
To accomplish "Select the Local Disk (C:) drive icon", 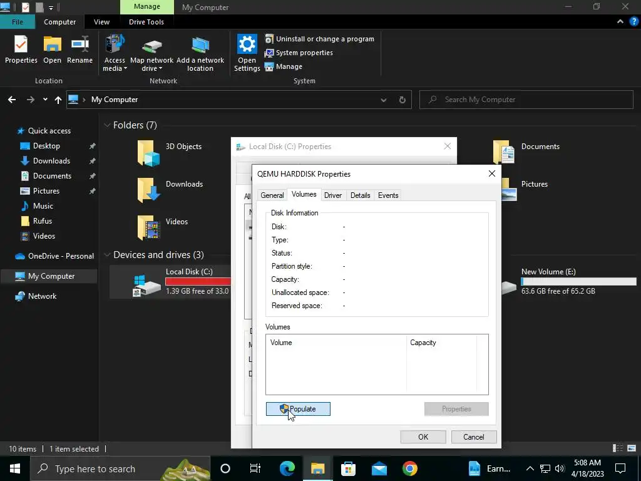I will point(146,285).
